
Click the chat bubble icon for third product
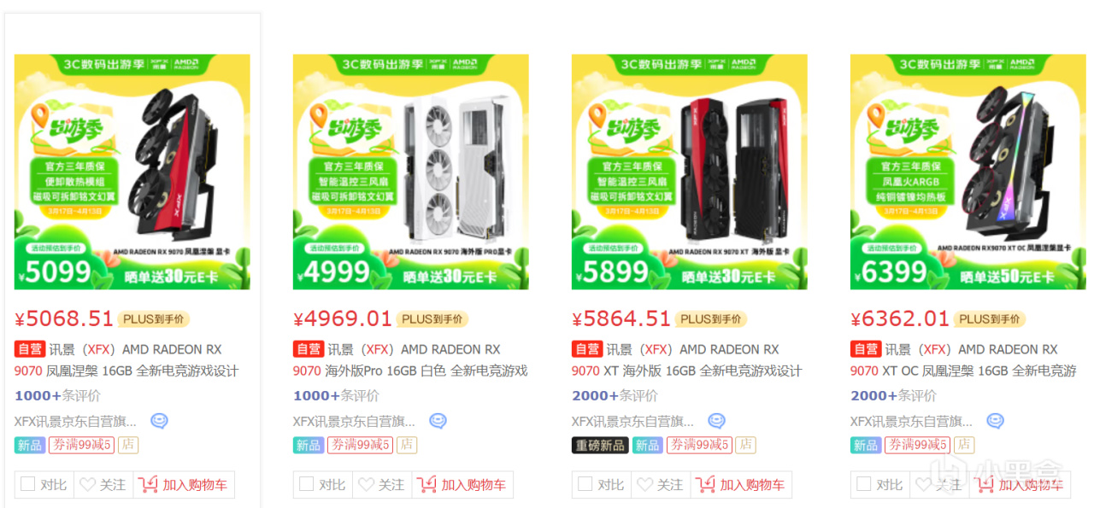coord(716,421)
